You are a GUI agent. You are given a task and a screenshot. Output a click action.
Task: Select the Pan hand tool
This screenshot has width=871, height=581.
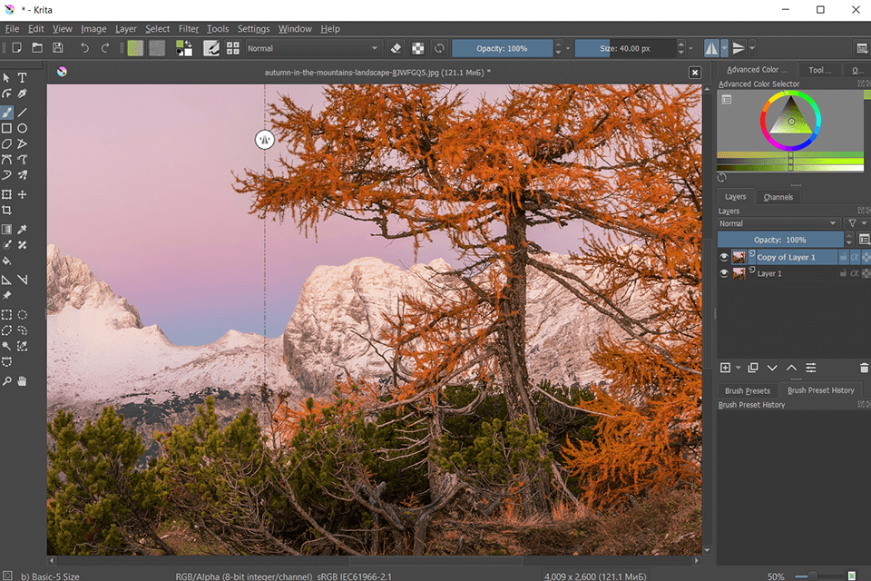22,381
